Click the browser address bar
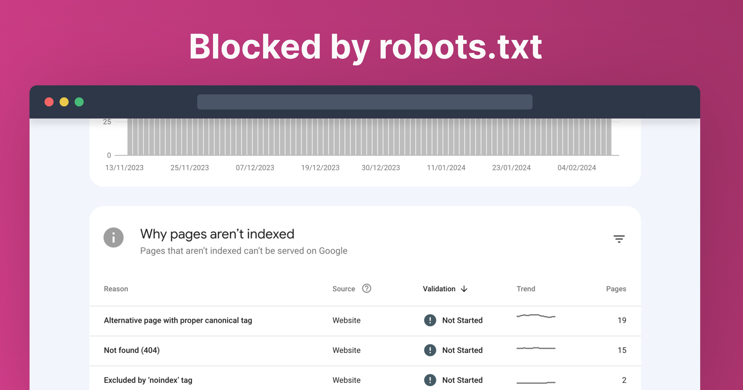This screenshot has width=743, height=390. [365, 102]
